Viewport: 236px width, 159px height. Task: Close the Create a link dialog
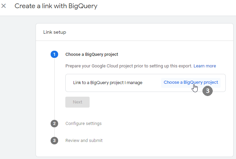(4, 6)
